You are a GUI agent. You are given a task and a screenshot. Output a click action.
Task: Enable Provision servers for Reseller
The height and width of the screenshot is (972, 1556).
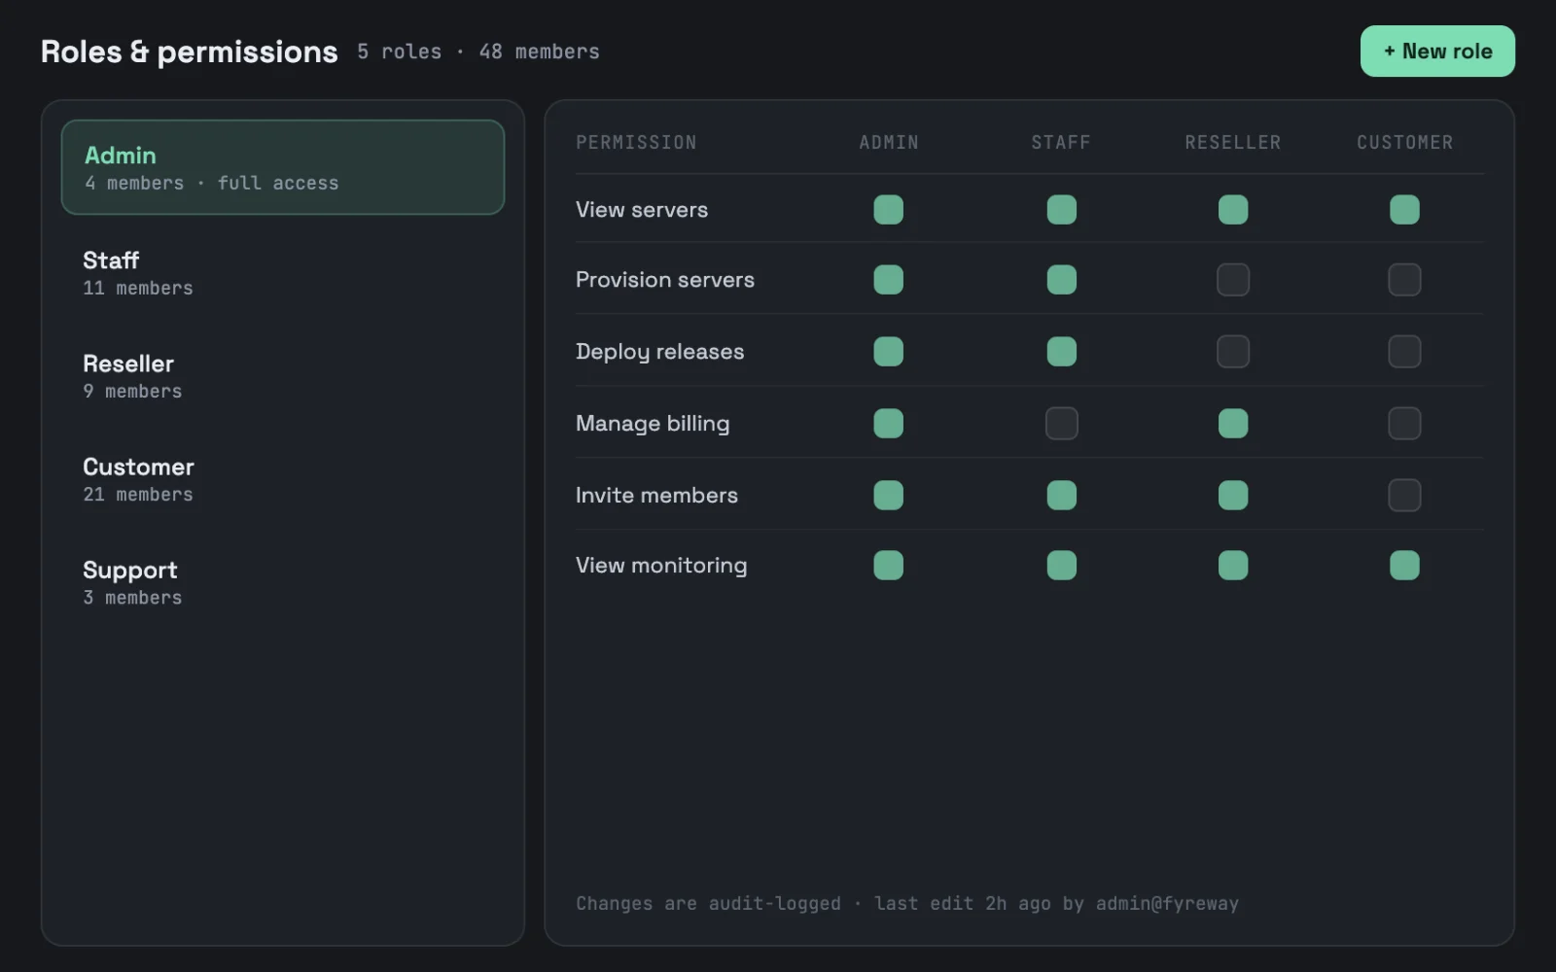click(x=1233, y=280)
